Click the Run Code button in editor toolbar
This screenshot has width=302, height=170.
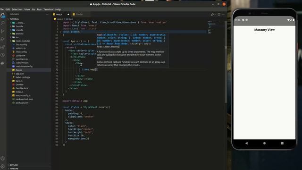[212, 15]
